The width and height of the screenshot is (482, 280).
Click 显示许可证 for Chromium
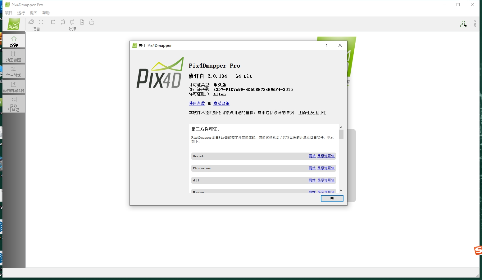point(326,168)
